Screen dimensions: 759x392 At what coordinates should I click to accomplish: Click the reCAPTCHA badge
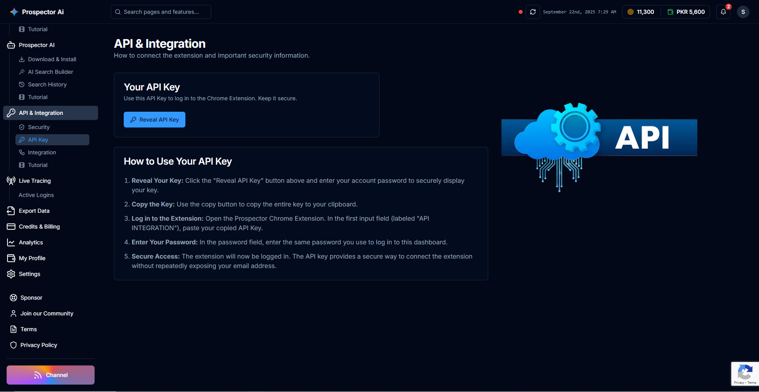[745, 373]
